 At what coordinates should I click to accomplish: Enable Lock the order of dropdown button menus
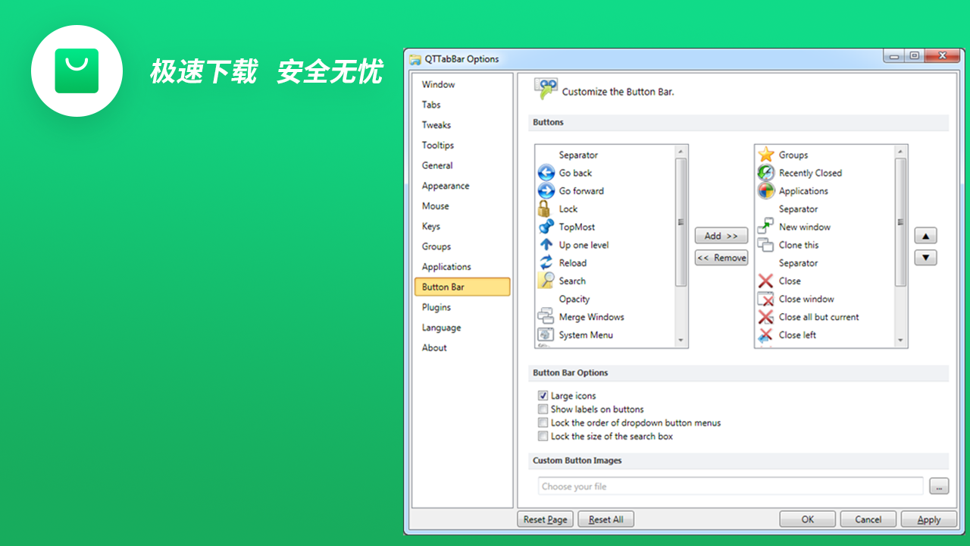coord(543,423)
